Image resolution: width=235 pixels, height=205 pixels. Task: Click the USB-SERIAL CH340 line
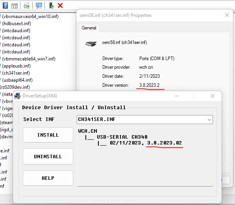122,137
